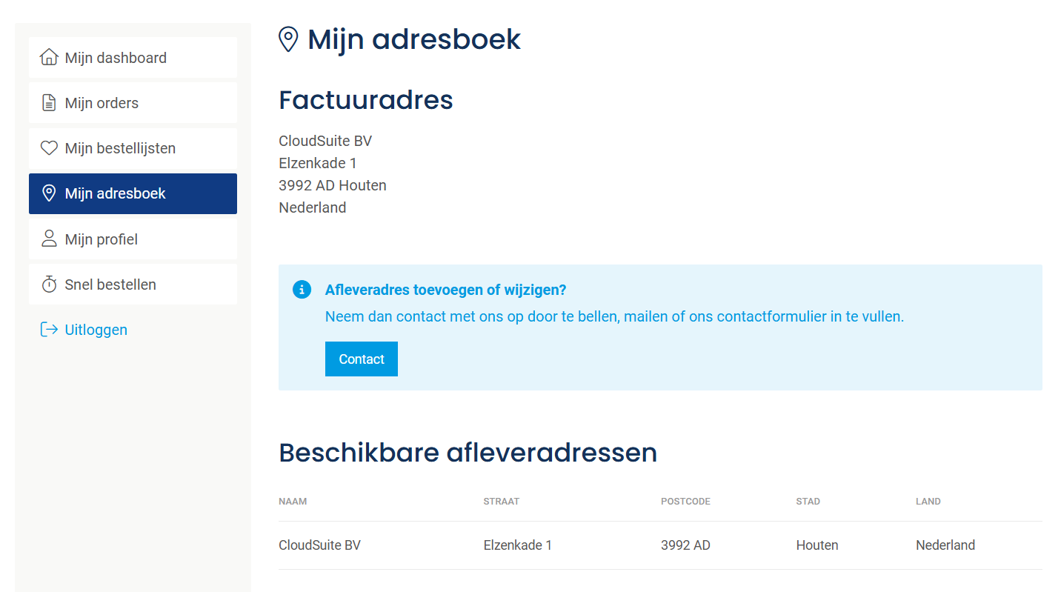1061x592 pixels.
Task: Open Mijn dashboard menu item
Action: (116, 58)
